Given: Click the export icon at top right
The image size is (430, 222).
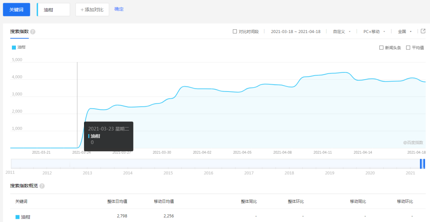Looking at the screenshot, I should click(423, 31).
